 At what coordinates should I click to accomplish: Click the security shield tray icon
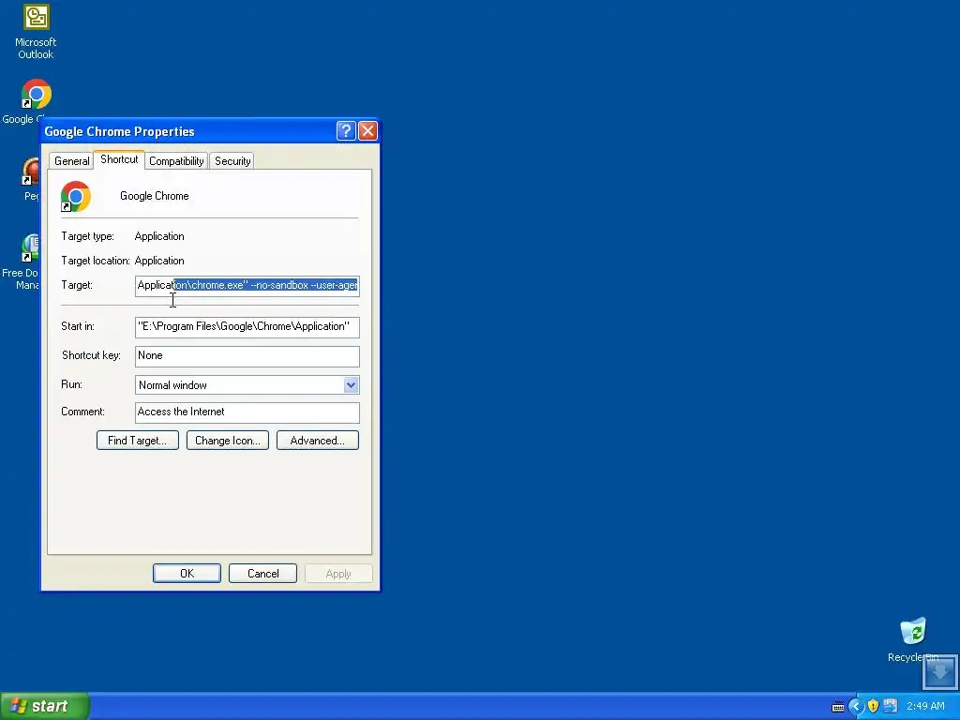[873, 706]
